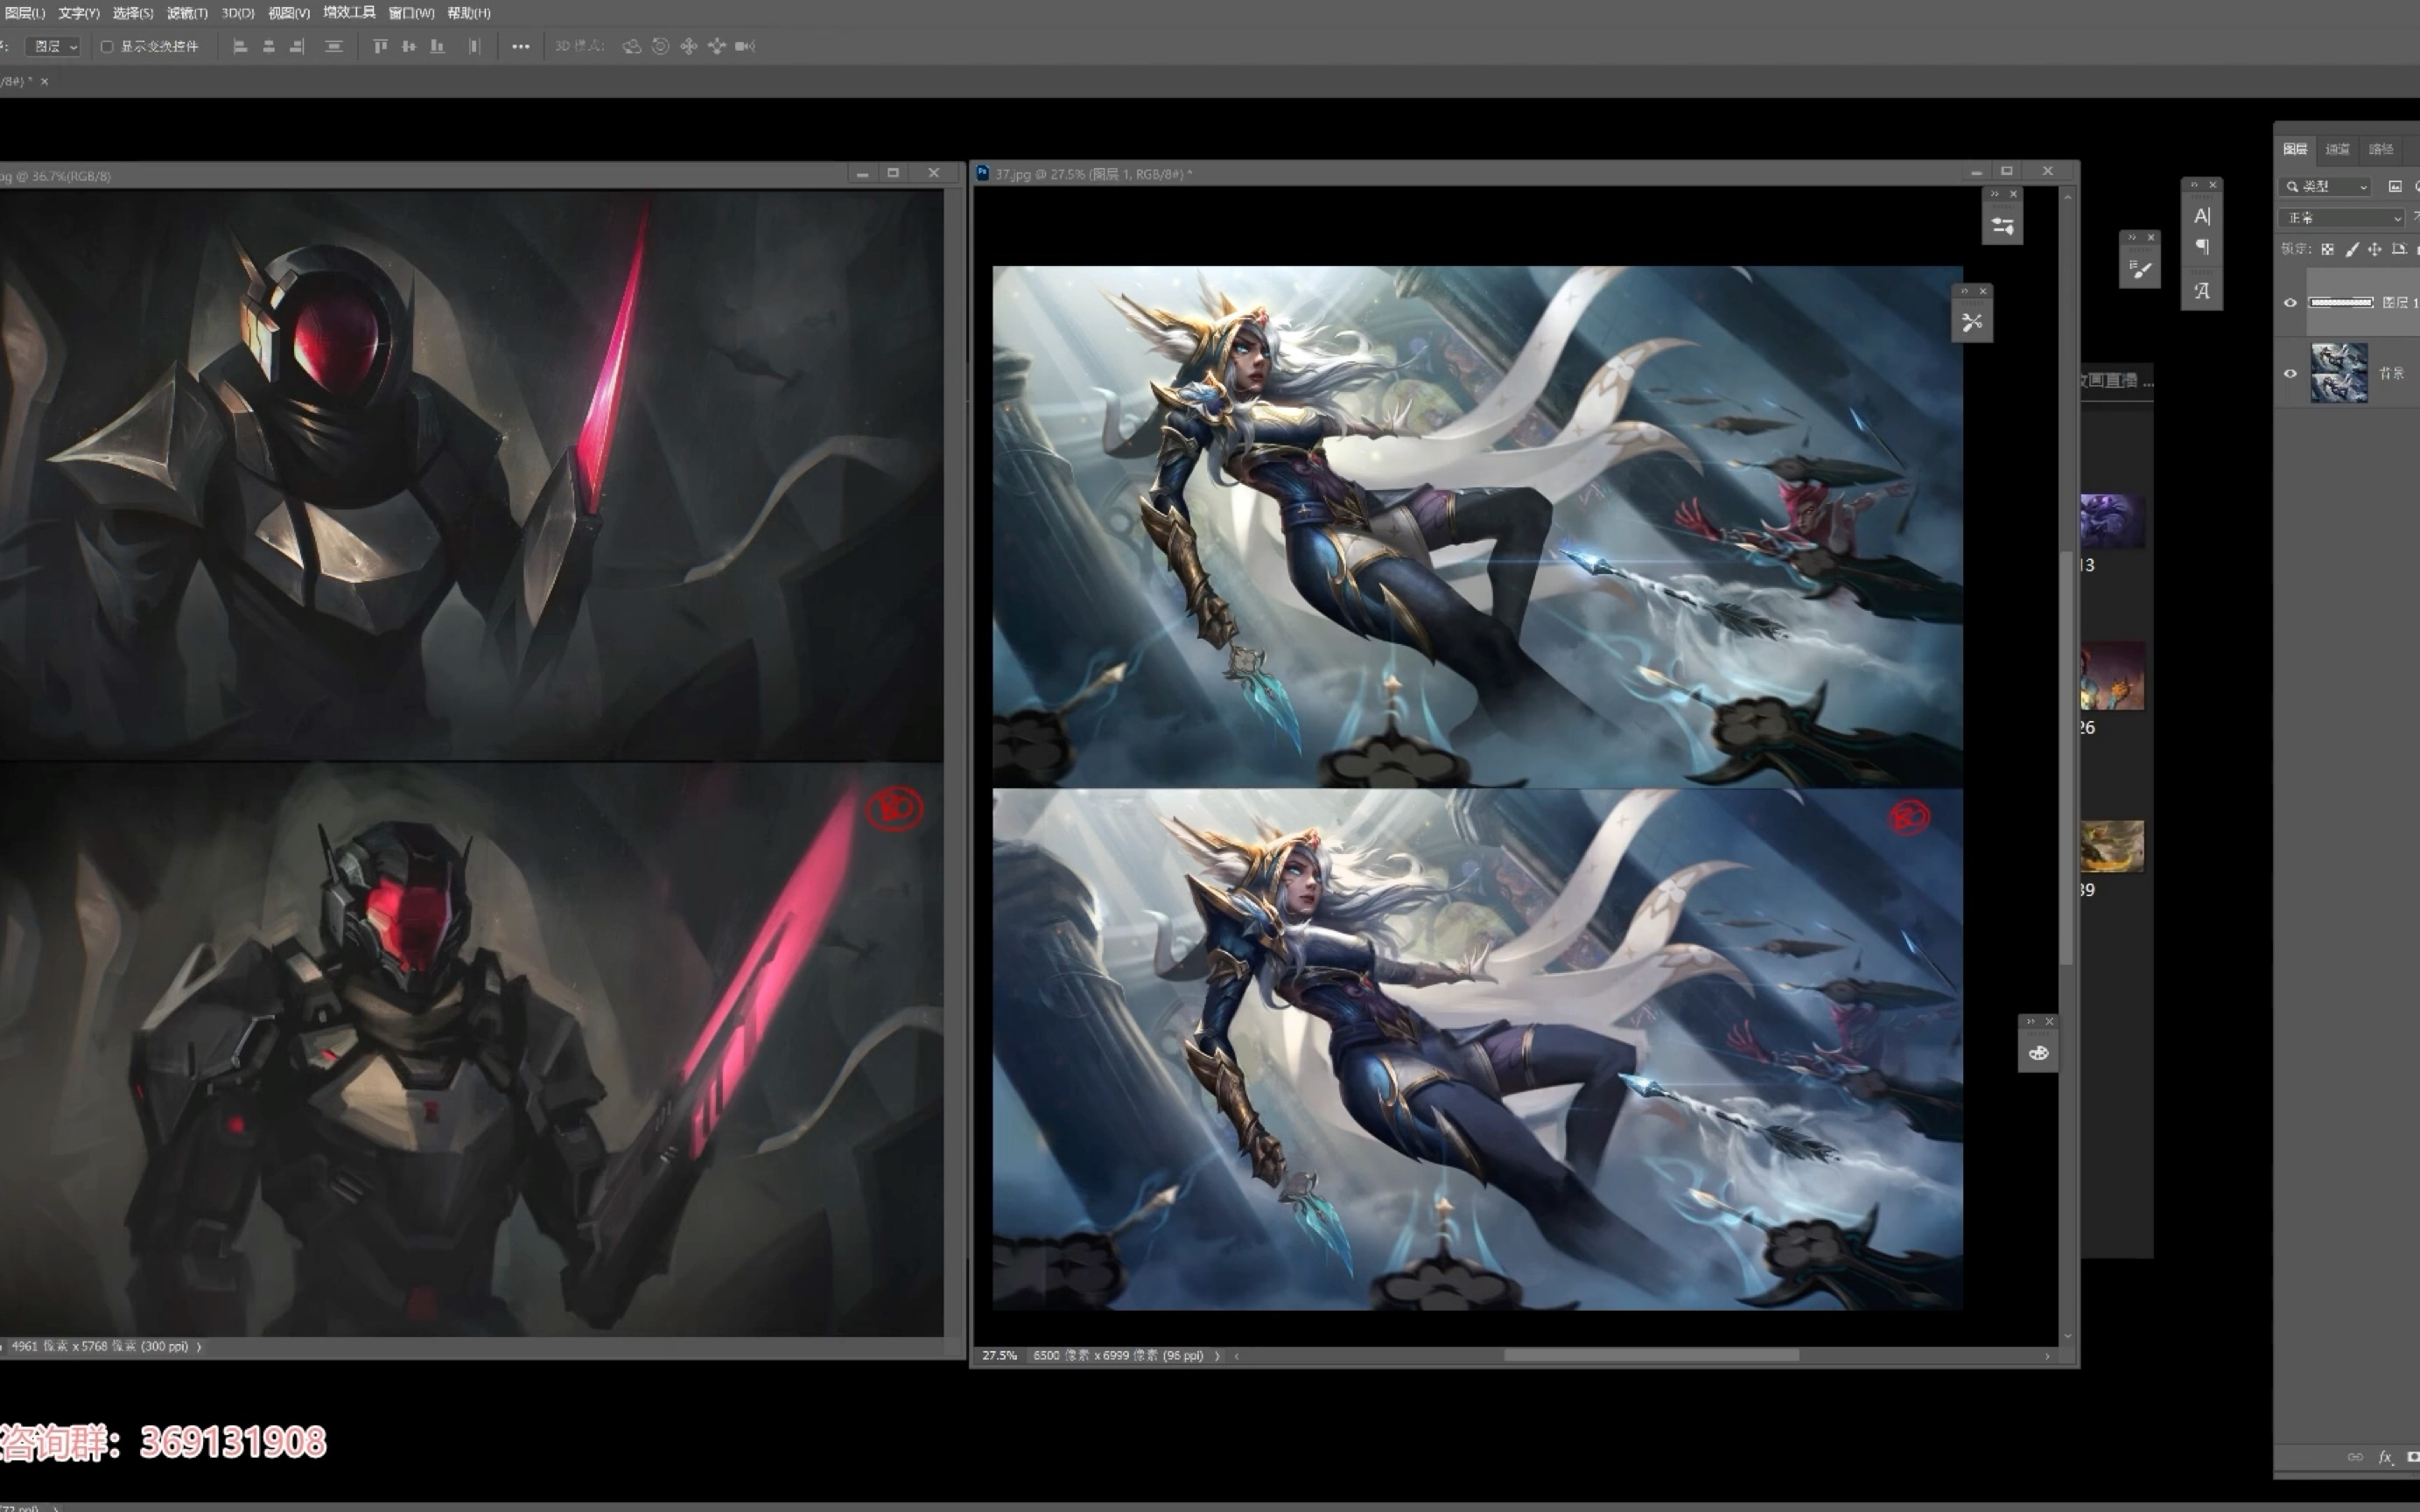This screenshot has height=1512, width=2420.
Task: Open the 选择(S) menu
Action: click(x=133, y=13)
